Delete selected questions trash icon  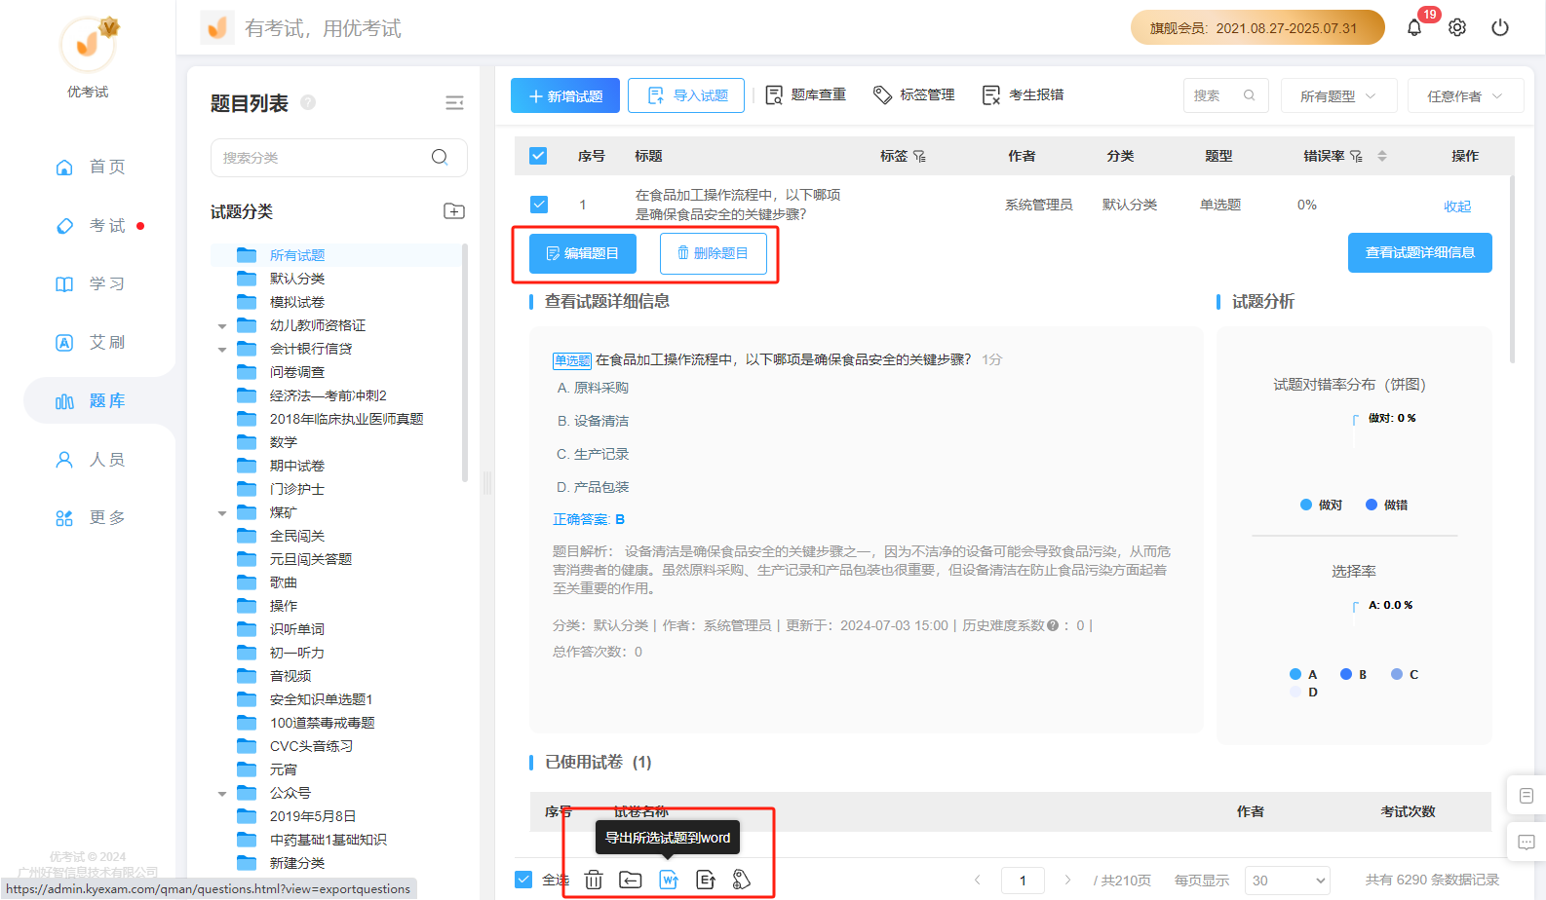click(594, 880)
